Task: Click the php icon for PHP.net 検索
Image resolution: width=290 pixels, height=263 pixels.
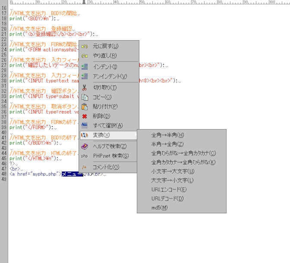Action: pos(84,156)
